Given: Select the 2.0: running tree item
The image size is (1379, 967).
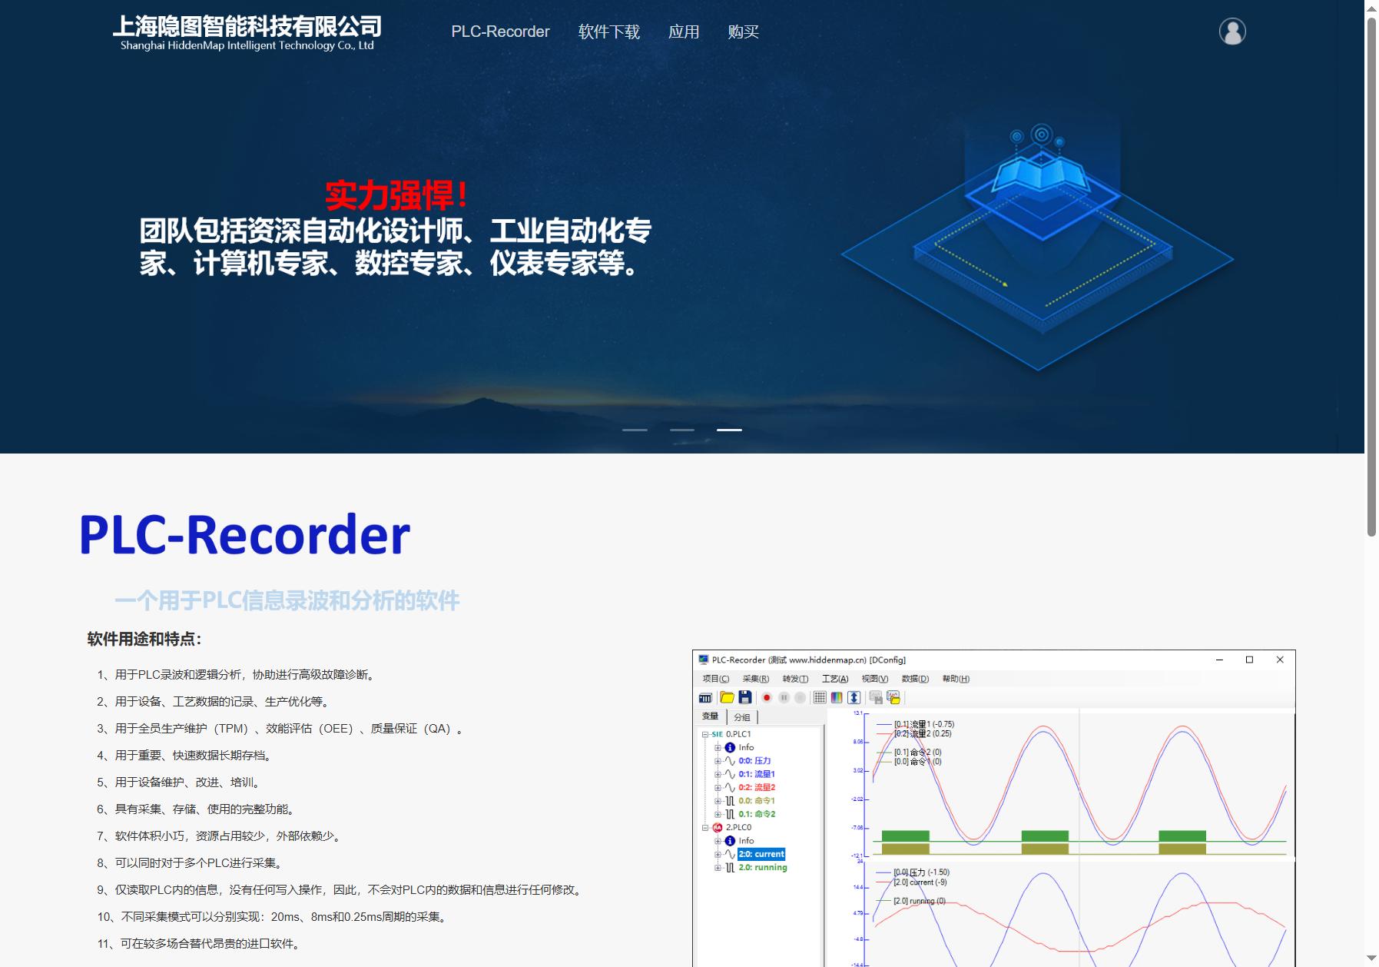Looking at the screenshot, I should coord(763,867).
